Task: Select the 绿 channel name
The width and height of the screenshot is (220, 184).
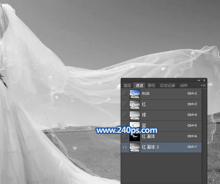Action: click(144, 115)
